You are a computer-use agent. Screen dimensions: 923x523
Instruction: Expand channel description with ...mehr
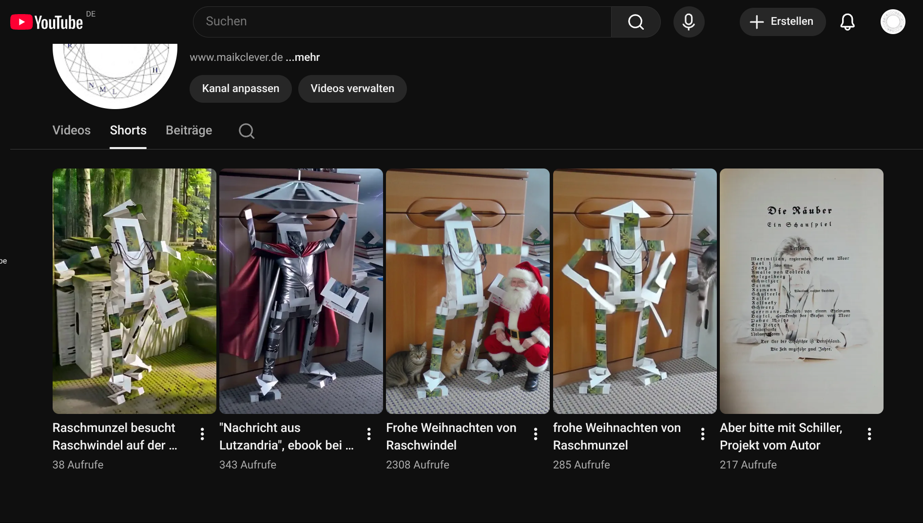(302, 57)
